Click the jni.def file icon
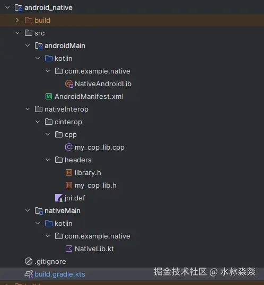 (x=59, y=198)
